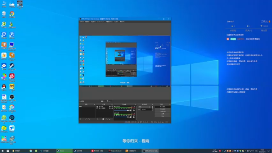Click the Studio Mode button in controls

pyautogui.click(x=163, y=112)
